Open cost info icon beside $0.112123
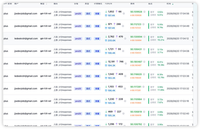The image size is (200, 129). (x=143, y=24)
